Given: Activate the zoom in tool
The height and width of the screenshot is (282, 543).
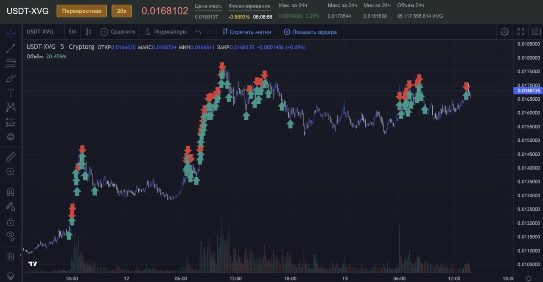Looking at the screenshot, I should point(11,172).
